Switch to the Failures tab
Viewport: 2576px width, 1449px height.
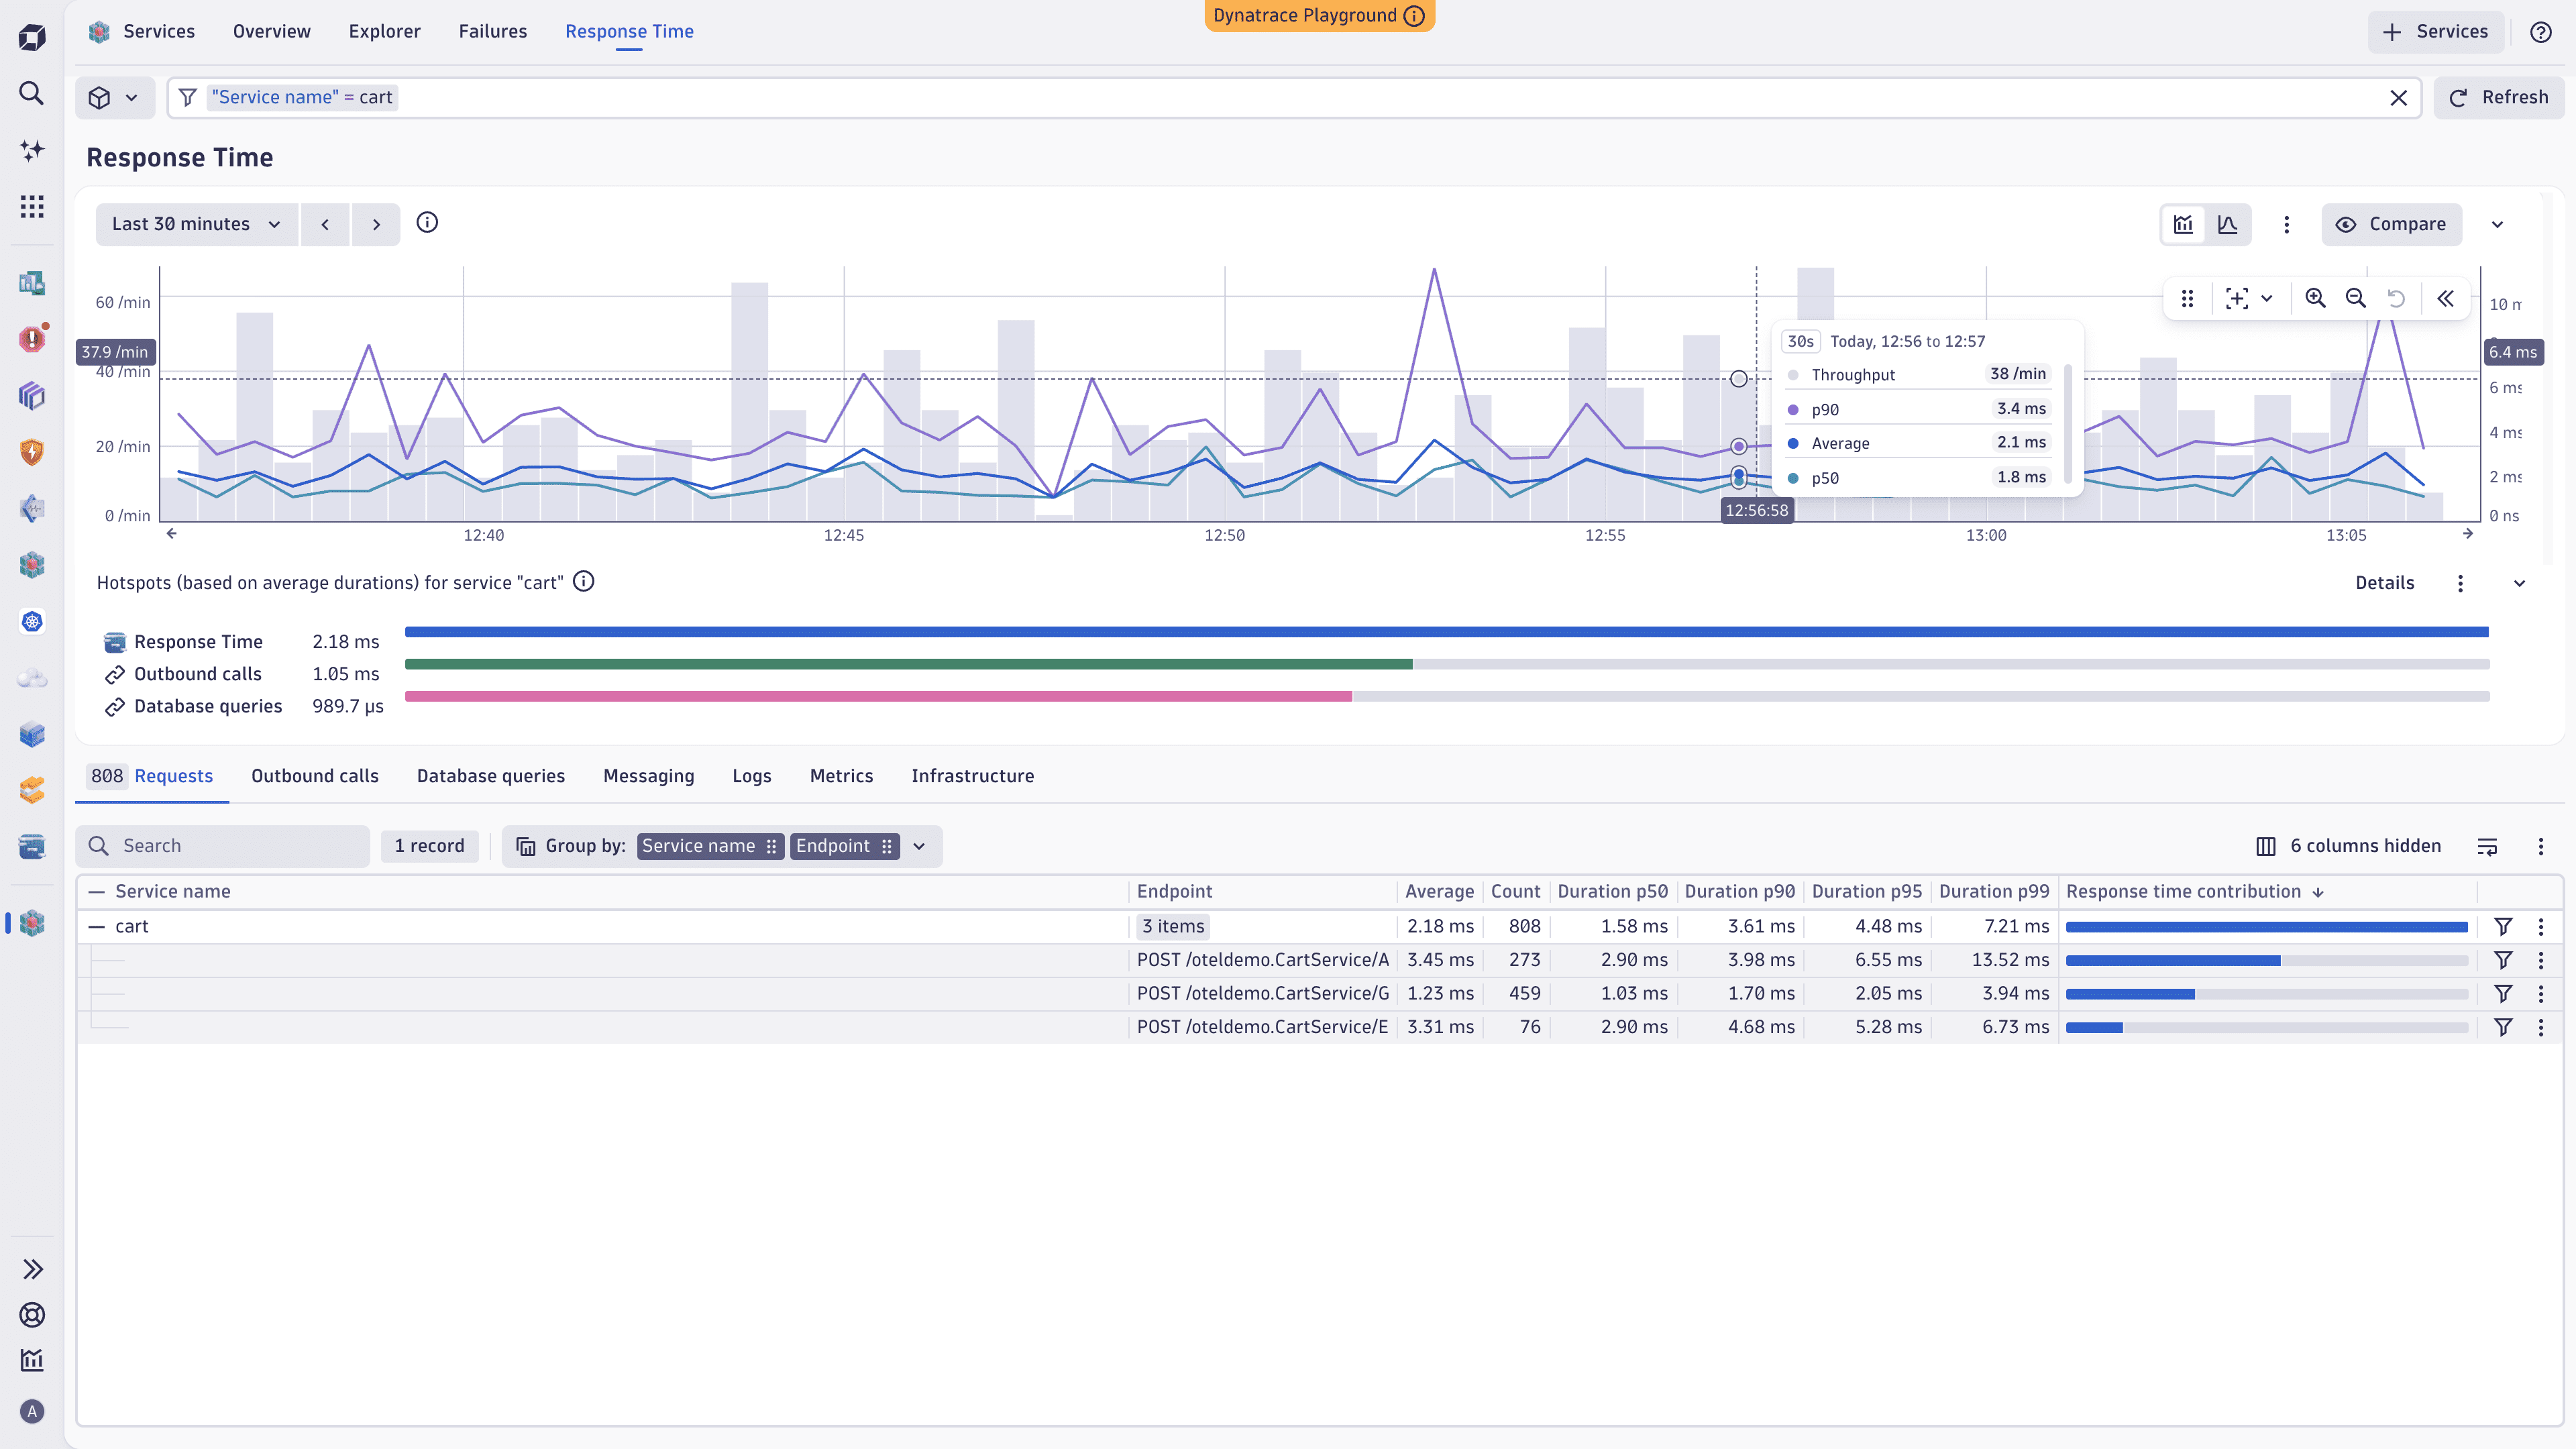[492, 31]
